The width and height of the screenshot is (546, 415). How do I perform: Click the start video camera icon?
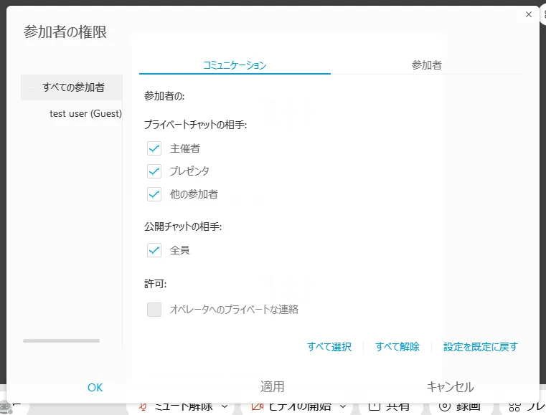tap(258, 406)
